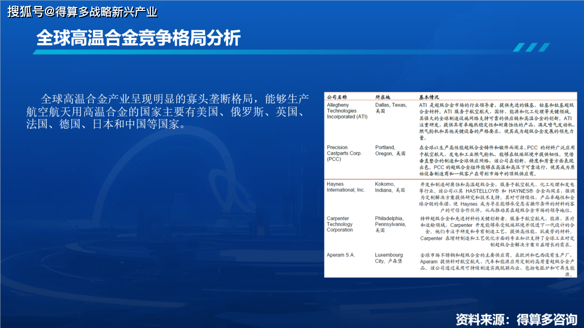This screenshot has width=584, height=328.
Task: Click the 基本情况 column header
Action: (x=429, y=97)
